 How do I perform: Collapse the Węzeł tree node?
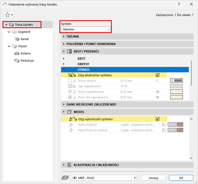pos(9,46)
